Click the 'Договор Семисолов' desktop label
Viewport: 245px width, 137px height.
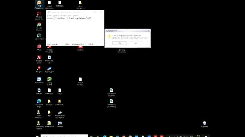(122, 51)
